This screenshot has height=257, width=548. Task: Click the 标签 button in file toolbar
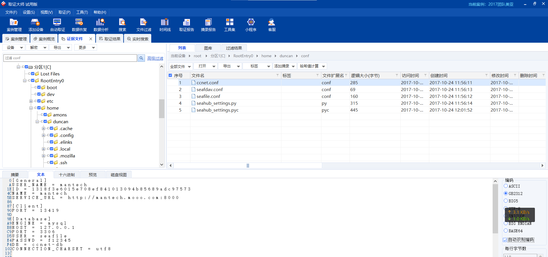257,66
